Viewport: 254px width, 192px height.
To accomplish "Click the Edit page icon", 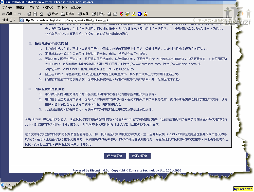I will (115, 14).
